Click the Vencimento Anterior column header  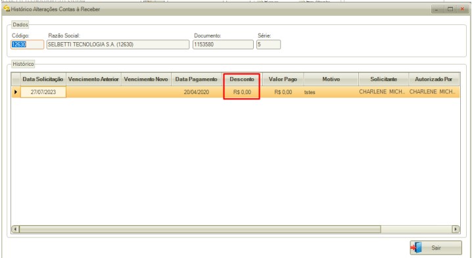point(93,79)
